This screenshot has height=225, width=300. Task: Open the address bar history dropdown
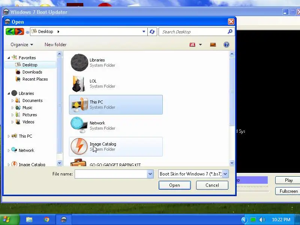click(x=144, y=31)
